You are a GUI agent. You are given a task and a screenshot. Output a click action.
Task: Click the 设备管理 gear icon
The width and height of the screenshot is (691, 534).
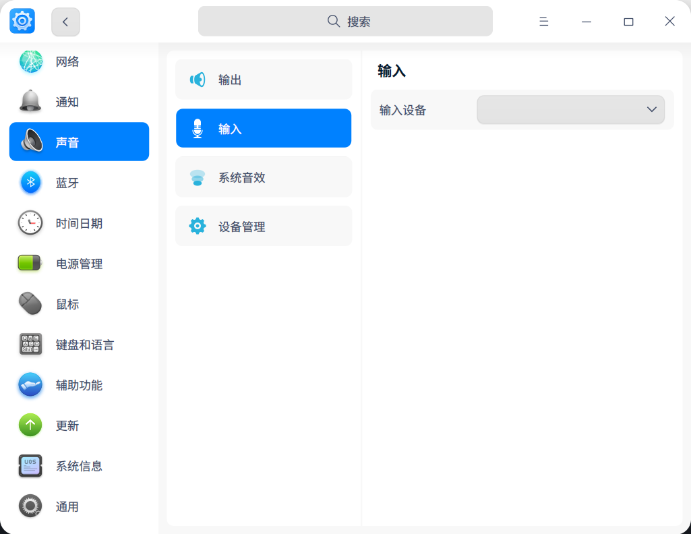(198, 226)
